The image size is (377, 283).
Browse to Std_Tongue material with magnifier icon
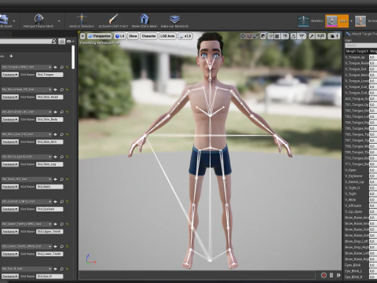coord(62,68)
